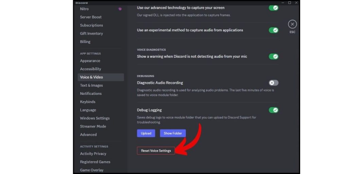Click the Nitro badge icon in sidebar
This screenshot has width=348, height=174.
point(120,9)
